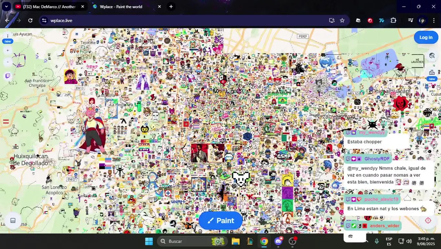This screenshot has height=249, width=441.
Task: Reload the wplace.live page
Action: [30, 20]
